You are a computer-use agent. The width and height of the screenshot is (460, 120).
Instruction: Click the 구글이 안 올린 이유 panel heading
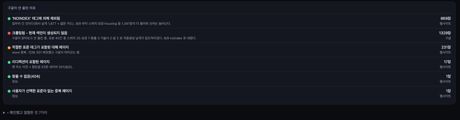click(22, 8)
